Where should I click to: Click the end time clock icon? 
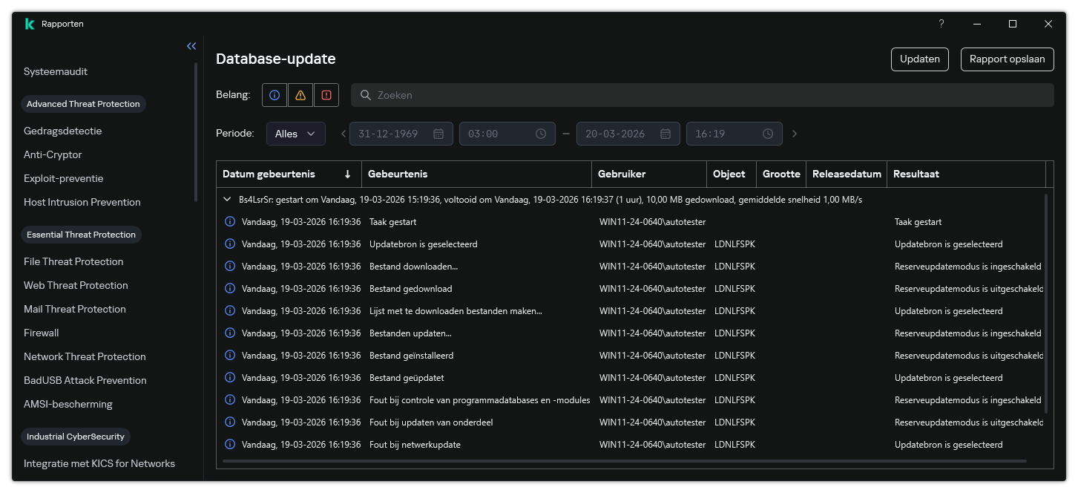pyautogui.click(x=768, y=134)
